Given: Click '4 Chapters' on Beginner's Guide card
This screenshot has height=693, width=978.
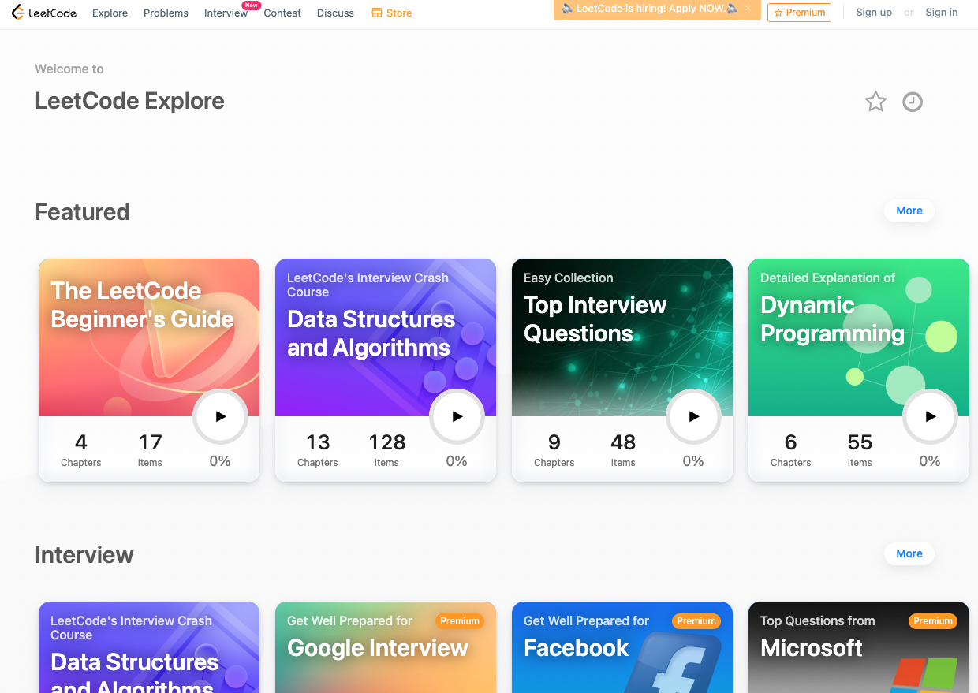Looking at the screenshot, I should 81,450.
